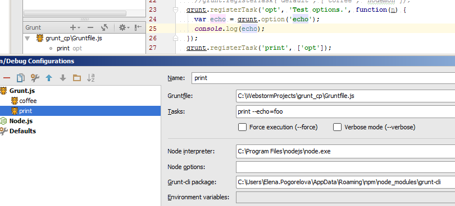Click the add Gruntfile plus icon in Grunt panel
Viewport: 455px width, 206px height.
[75, 27]
